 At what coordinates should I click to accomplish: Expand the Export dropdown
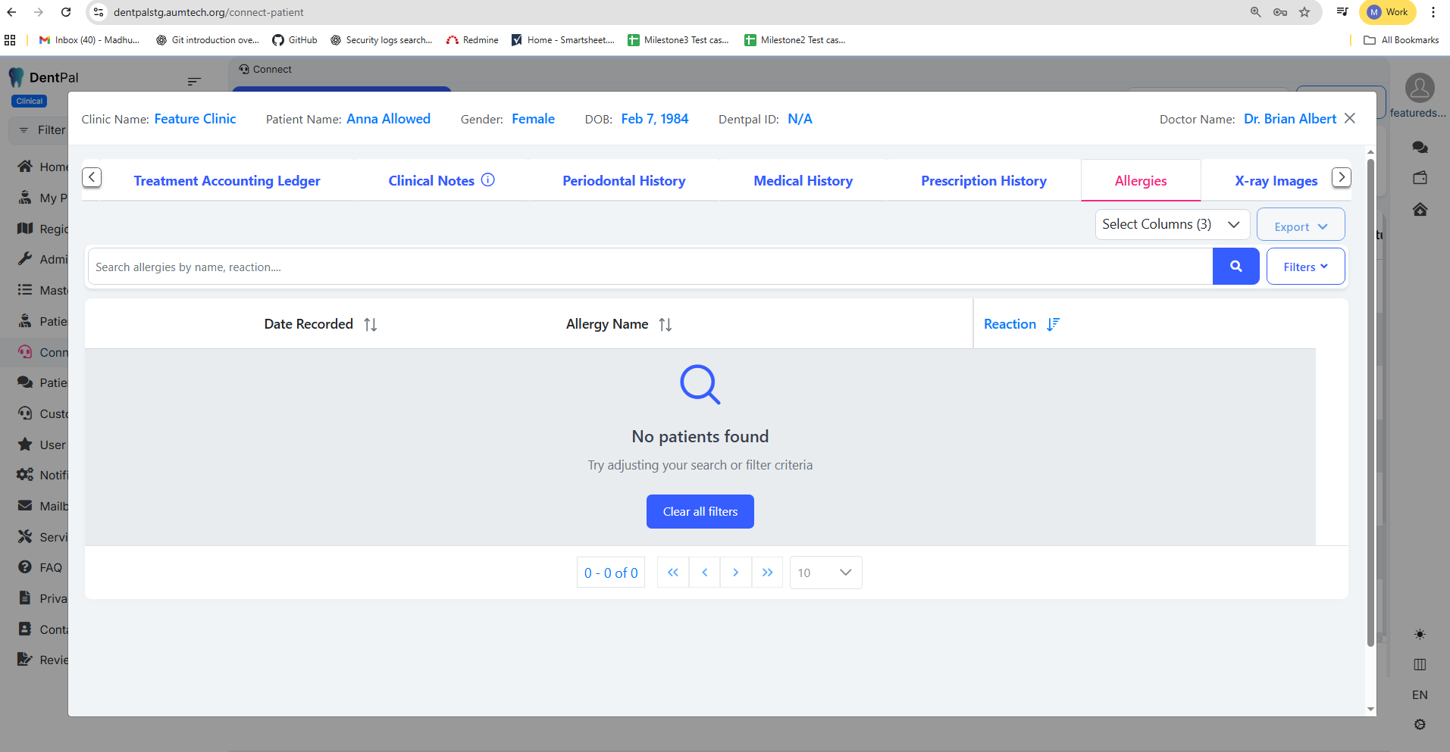[1300, 226]
